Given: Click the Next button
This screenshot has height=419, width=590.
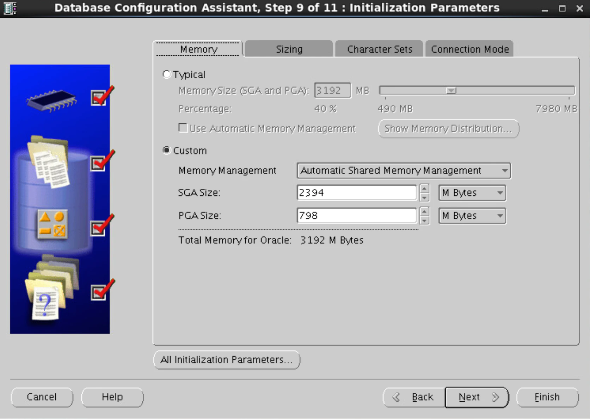Looking at the screenshot, I should (x=477, y=397).
